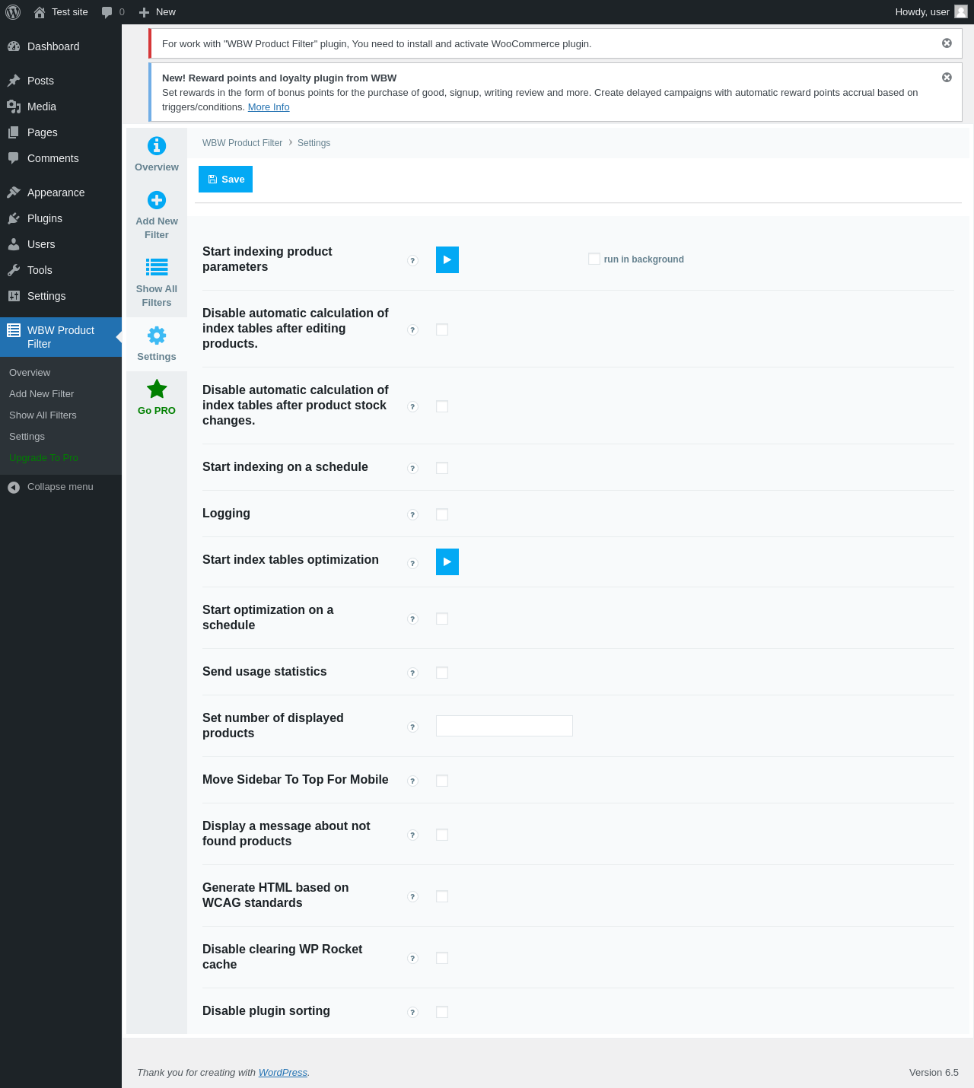The height and width of the screenshot is (1088, 974).
Task: Show help for Start indexing product parameters
Action: (413, 261)
